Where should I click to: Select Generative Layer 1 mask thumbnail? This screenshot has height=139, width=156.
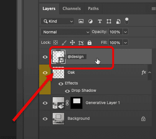tap(76, 103)
